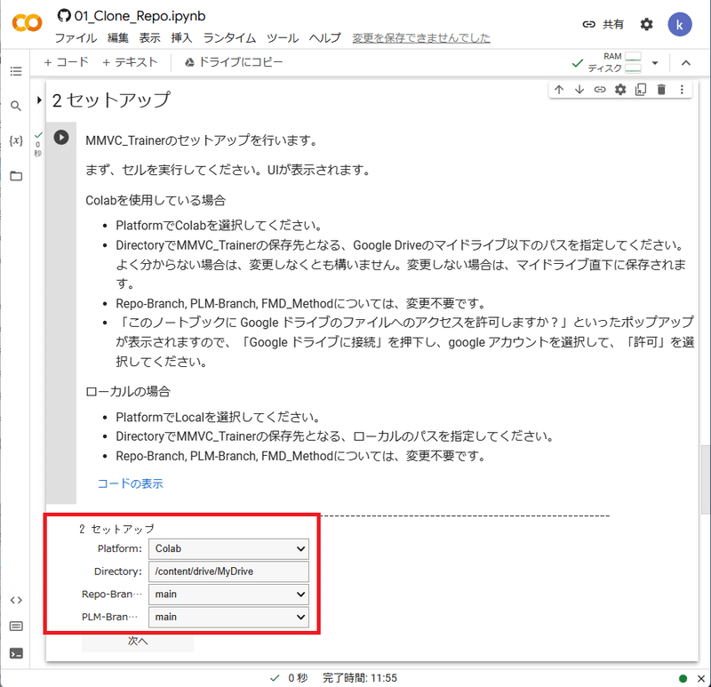Click the Directory input field
This screenshot has height=687, width=711.
tap(228, 571)
